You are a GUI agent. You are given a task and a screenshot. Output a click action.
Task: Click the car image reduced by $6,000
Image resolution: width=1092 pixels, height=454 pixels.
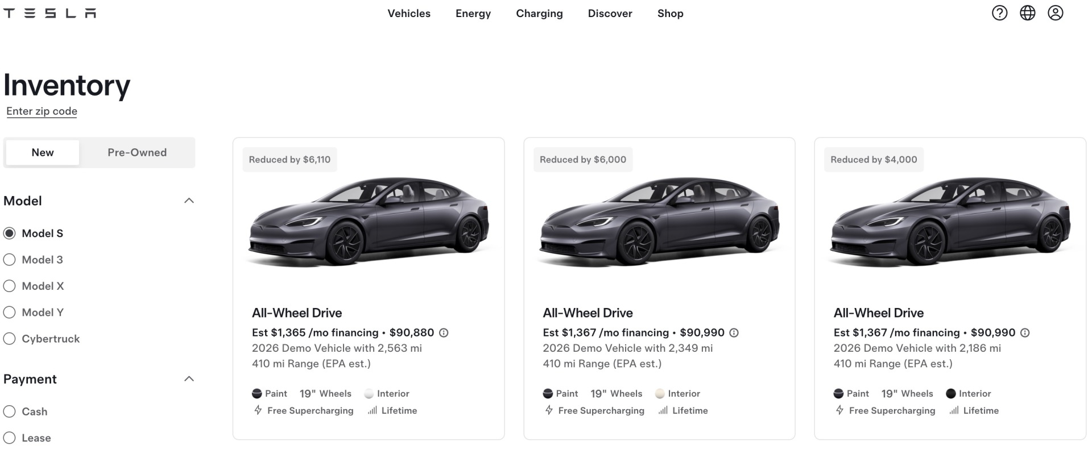click(x=659, y=222)
